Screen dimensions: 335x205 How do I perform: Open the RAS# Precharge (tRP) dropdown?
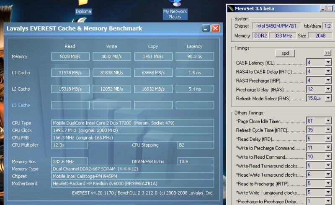point(328,80)
